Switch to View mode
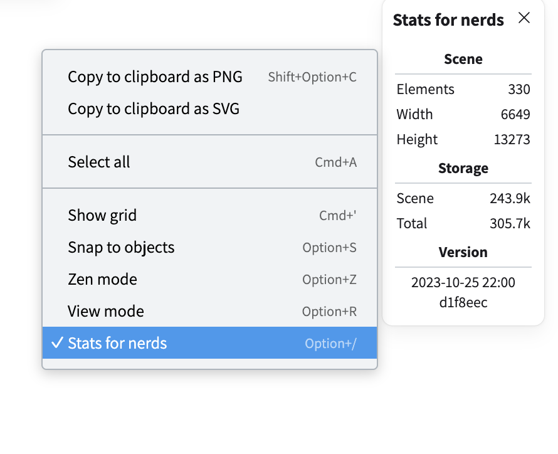Image resolution: width=558 pixels, height=454 pixels. [x=105, y=311]
